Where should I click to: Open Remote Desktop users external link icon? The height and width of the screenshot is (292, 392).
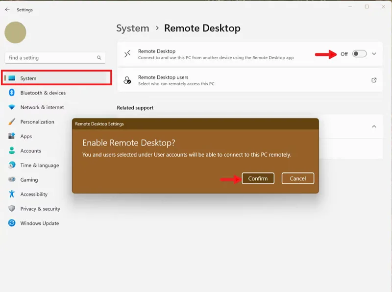[x=374, y=80]
